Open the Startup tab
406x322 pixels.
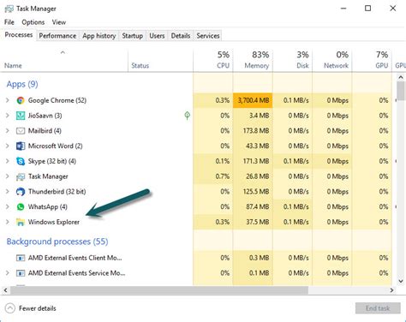point(133,36)
